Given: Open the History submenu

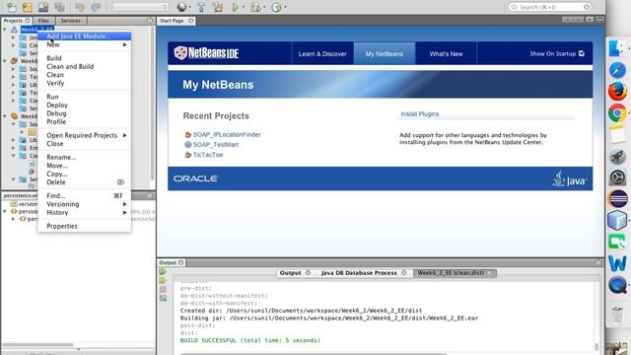Looking at the screenshot, I should pos(84,213).
